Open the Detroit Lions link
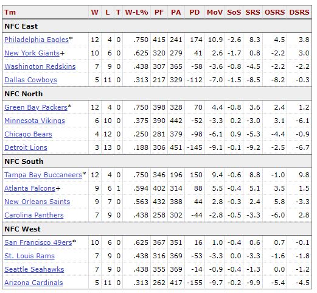Viewport: 317px width, 293px height. 26,147
